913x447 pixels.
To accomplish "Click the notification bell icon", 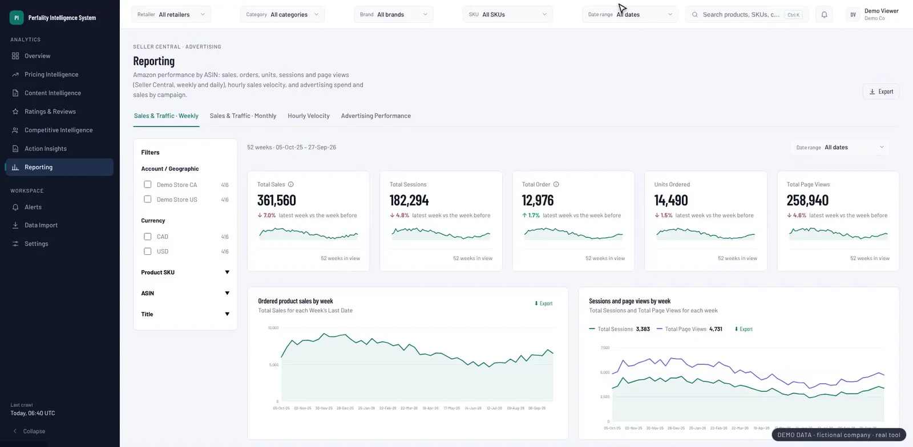I will (x=824, y=15).
